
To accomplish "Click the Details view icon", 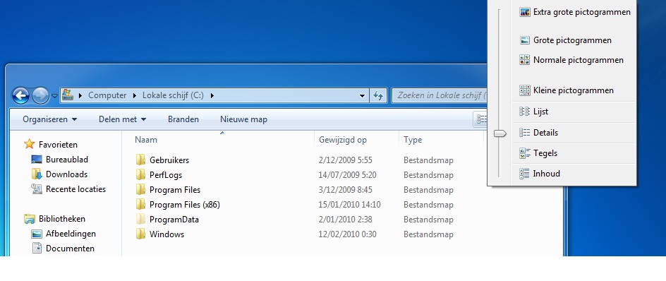I will [525, 133].
